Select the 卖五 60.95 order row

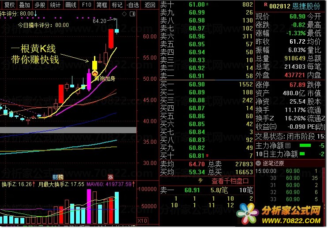click(207, 44)
